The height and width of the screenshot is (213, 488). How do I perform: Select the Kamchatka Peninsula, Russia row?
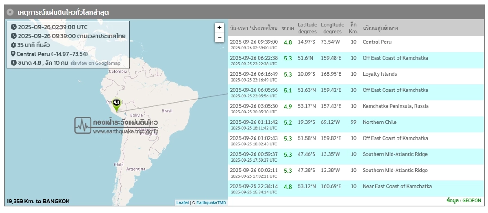pyautogui.click(x=356, y=109)
